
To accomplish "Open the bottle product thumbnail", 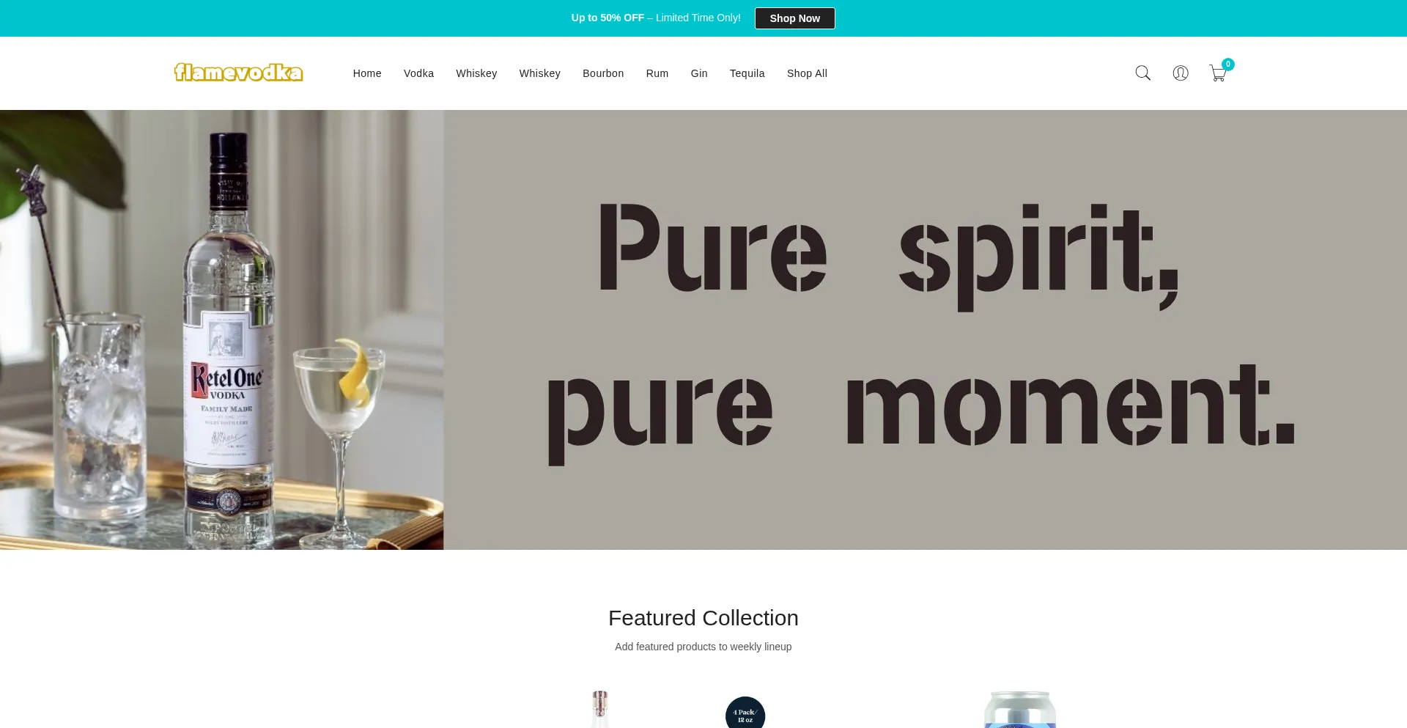I will pyautogui.click(x=600, y=709).
